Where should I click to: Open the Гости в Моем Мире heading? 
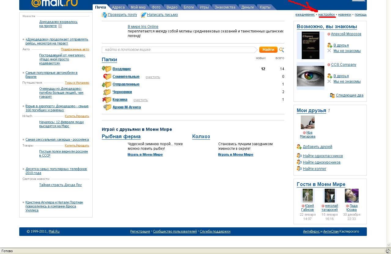[x=321, y=184]
